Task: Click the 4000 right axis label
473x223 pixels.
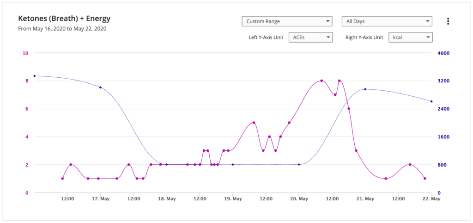Action: [443, 53]
